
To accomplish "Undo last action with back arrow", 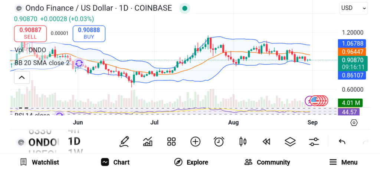I will tap(342, 141).
